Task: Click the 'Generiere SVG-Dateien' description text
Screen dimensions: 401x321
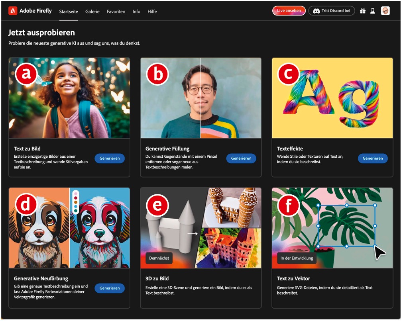Action: tap(325, 290)
